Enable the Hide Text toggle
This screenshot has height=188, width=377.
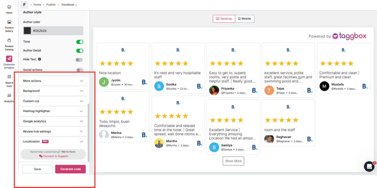pos(79,60)
